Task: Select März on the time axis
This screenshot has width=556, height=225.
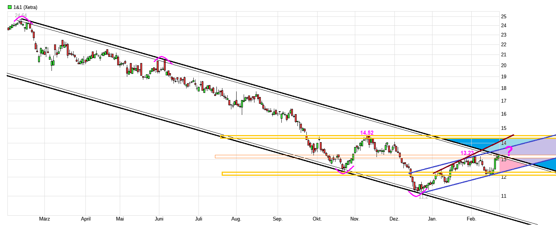Action: pos(44,219)
